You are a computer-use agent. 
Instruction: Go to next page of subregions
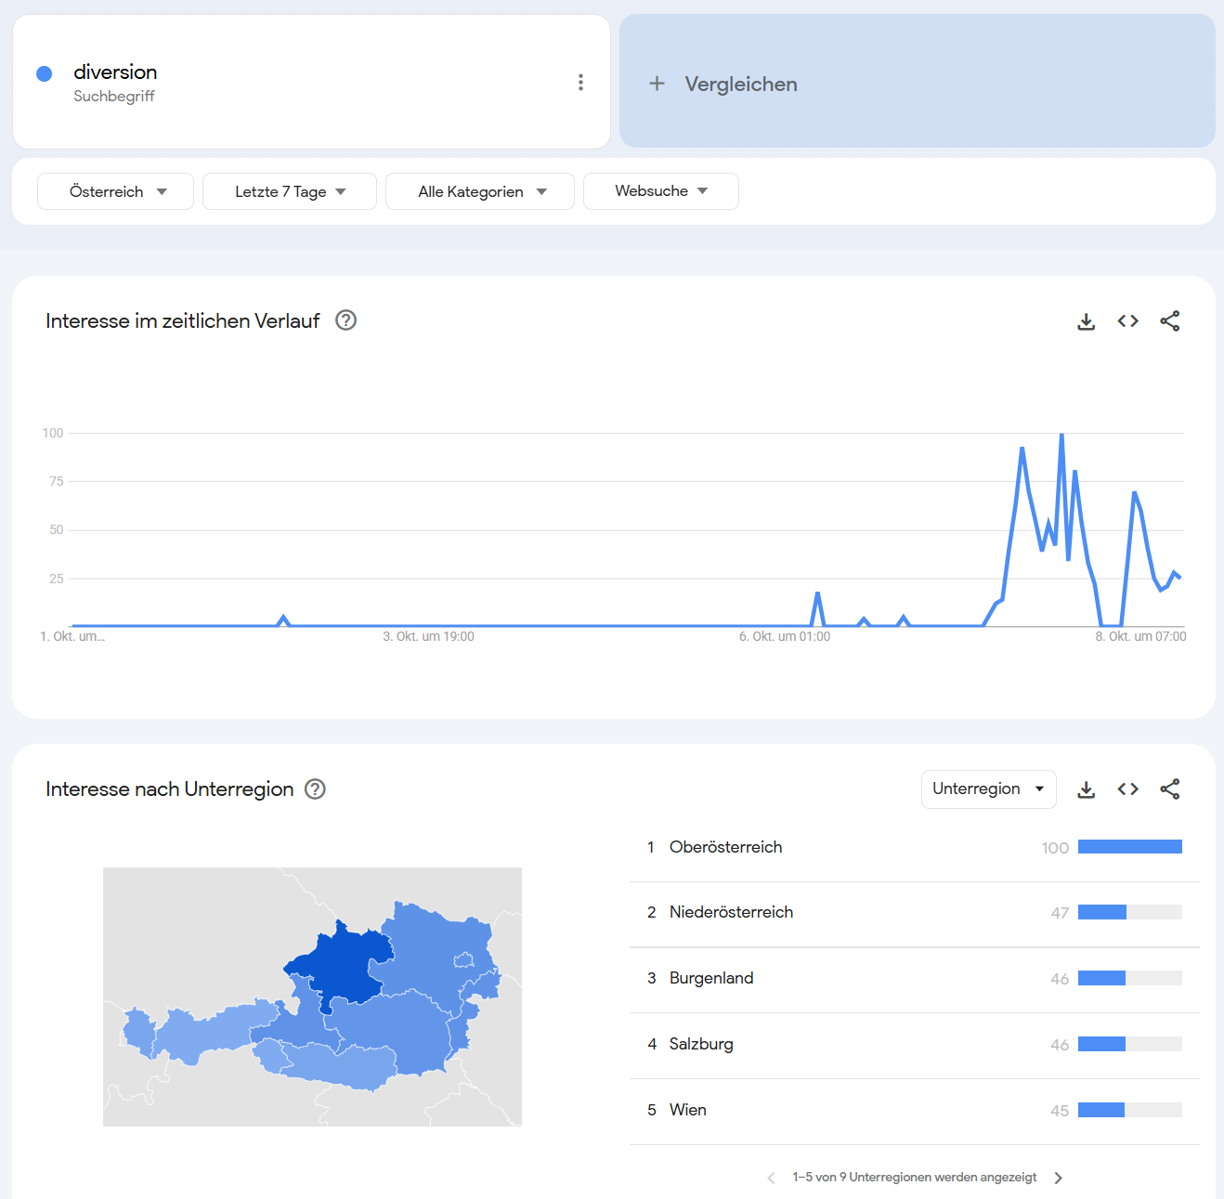point(1058,1178)
